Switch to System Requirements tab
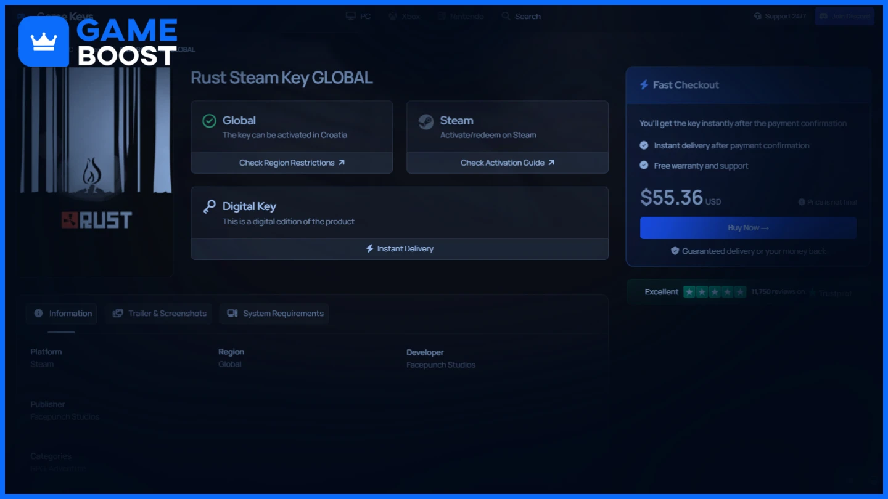The image size is (888, 499). [x=274, y=314]
